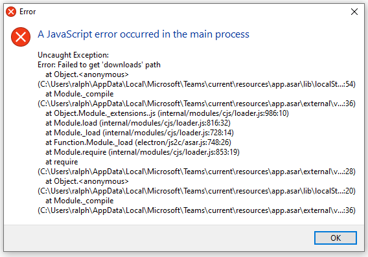Click the 'at Module.require' loader.js:853:19 line
Image resolution: width=368 pixels, height=257 pixels.
click(143, 152)
